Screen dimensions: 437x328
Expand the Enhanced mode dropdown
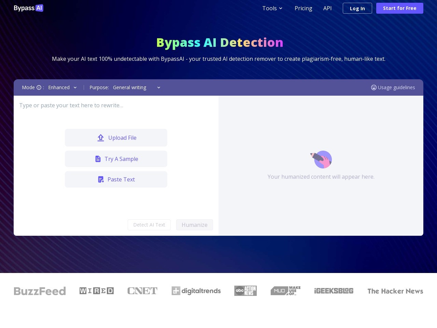coord(62,87)
